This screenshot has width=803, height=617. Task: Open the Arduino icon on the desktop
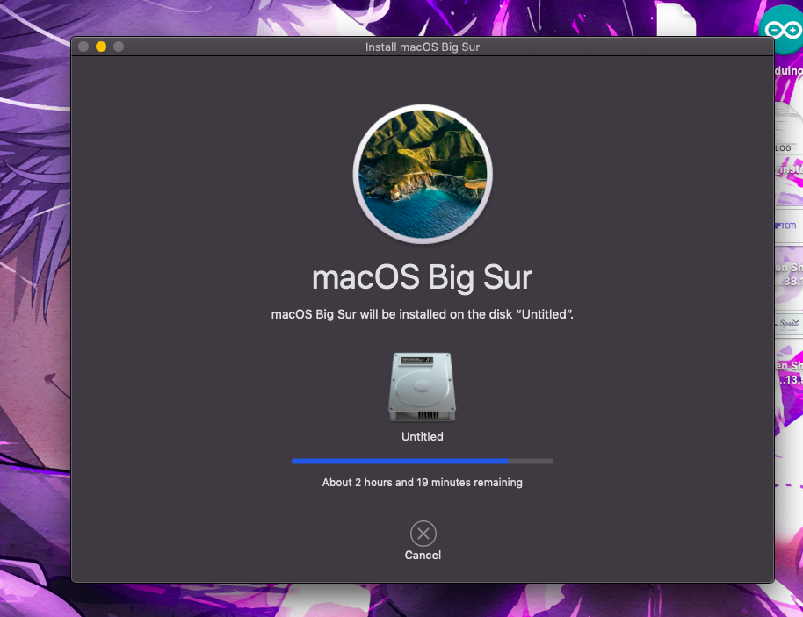click(783, 31)
